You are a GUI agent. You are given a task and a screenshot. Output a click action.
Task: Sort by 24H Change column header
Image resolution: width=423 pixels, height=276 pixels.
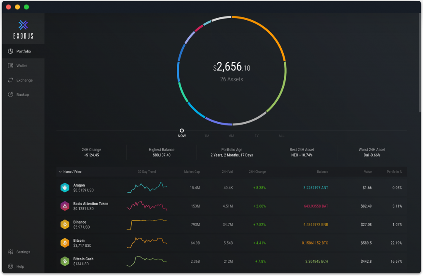tap(257, 172)
